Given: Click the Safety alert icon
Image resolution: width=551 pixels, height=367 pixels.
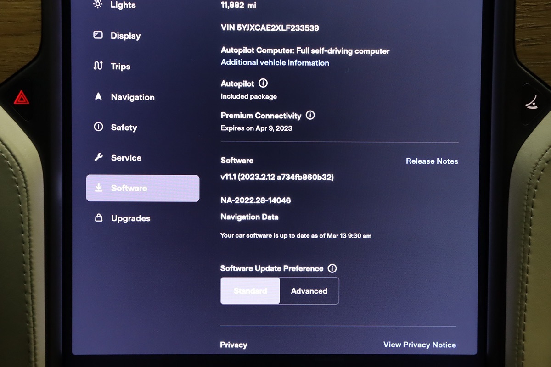Looking at the screenshot, I should [x=98, y=127].
